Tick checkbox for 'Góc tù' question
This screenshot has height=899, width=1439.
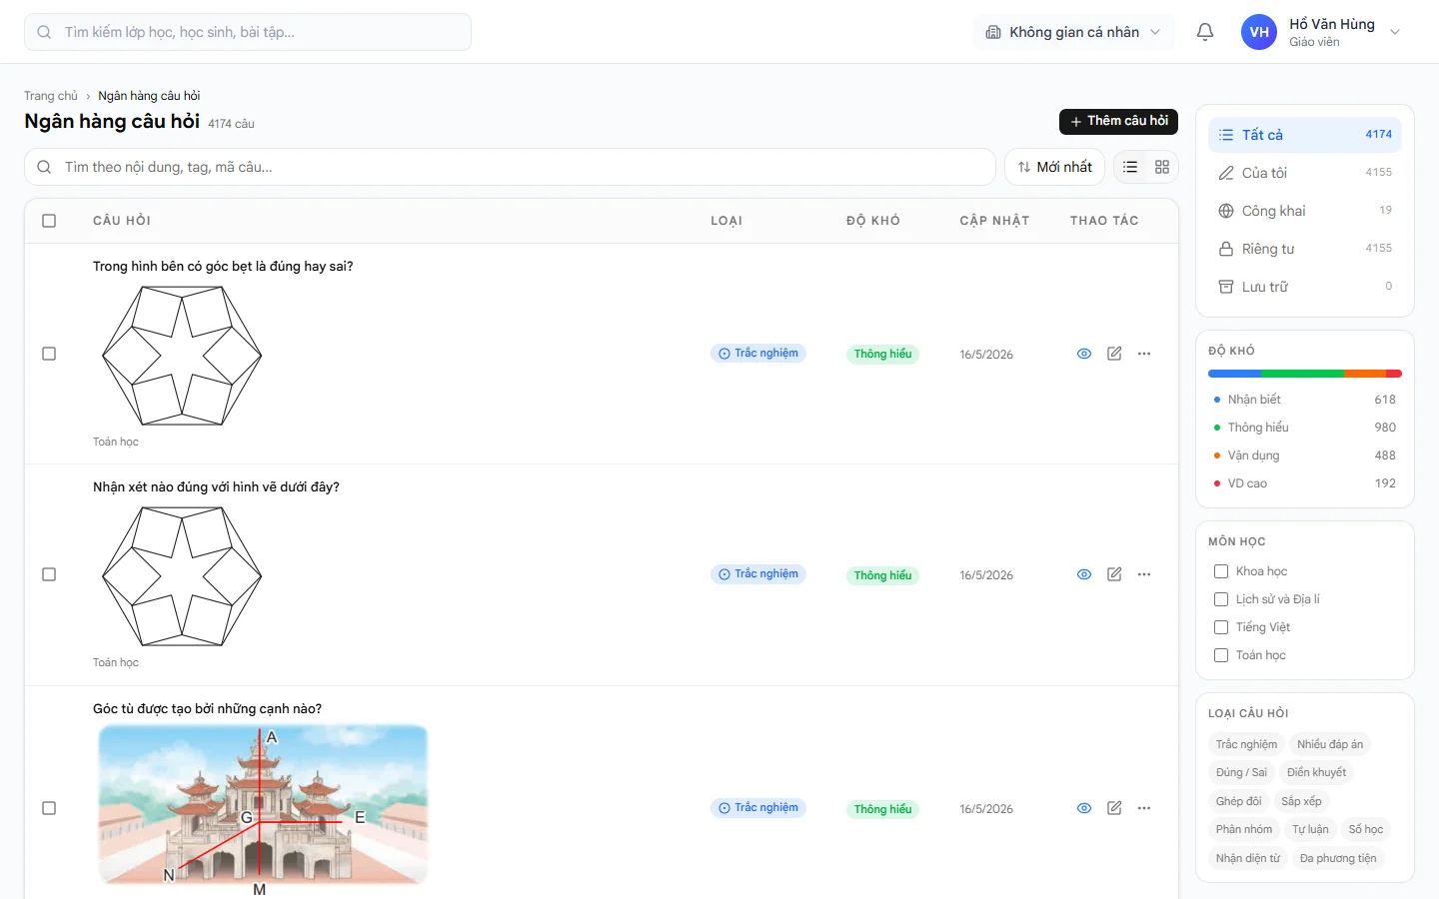pos(49,808)
